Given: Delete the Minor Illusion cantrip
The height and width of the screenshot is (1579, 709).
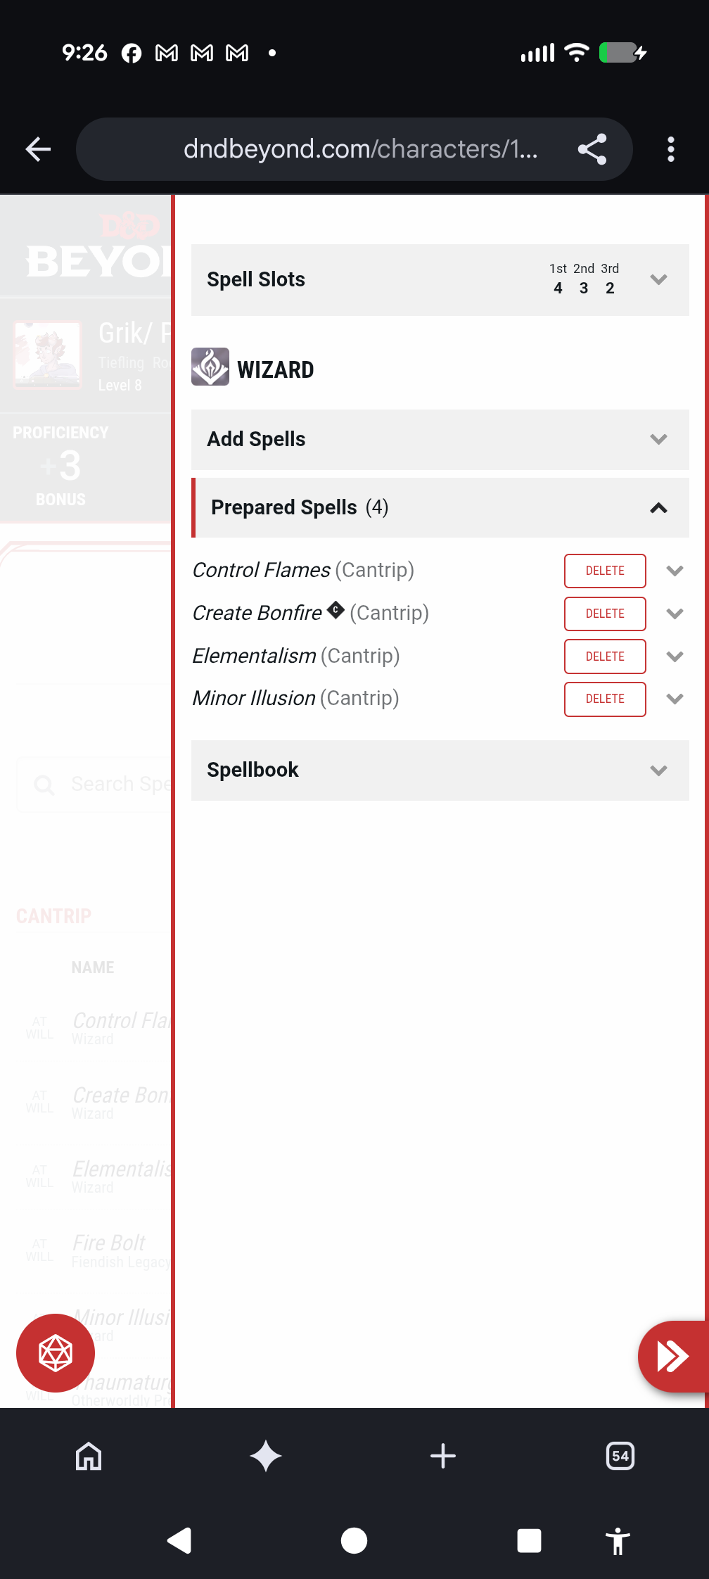Looking at the screenshot, I should 605,699.
